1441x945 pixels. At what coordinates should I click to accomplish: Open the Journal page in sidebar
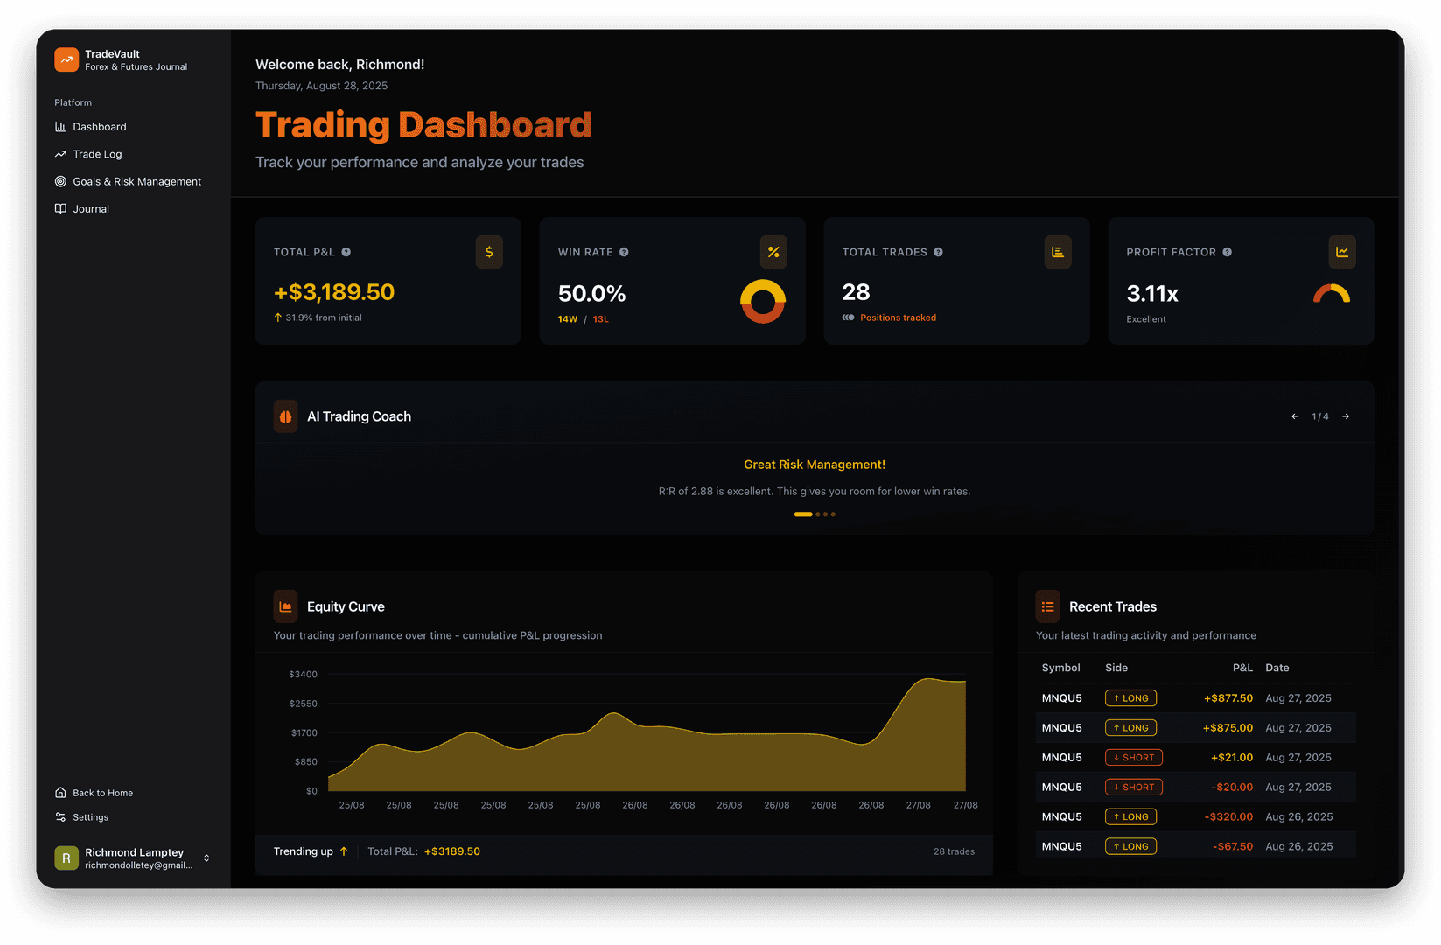pyautogui.click(x=91, y=209)
